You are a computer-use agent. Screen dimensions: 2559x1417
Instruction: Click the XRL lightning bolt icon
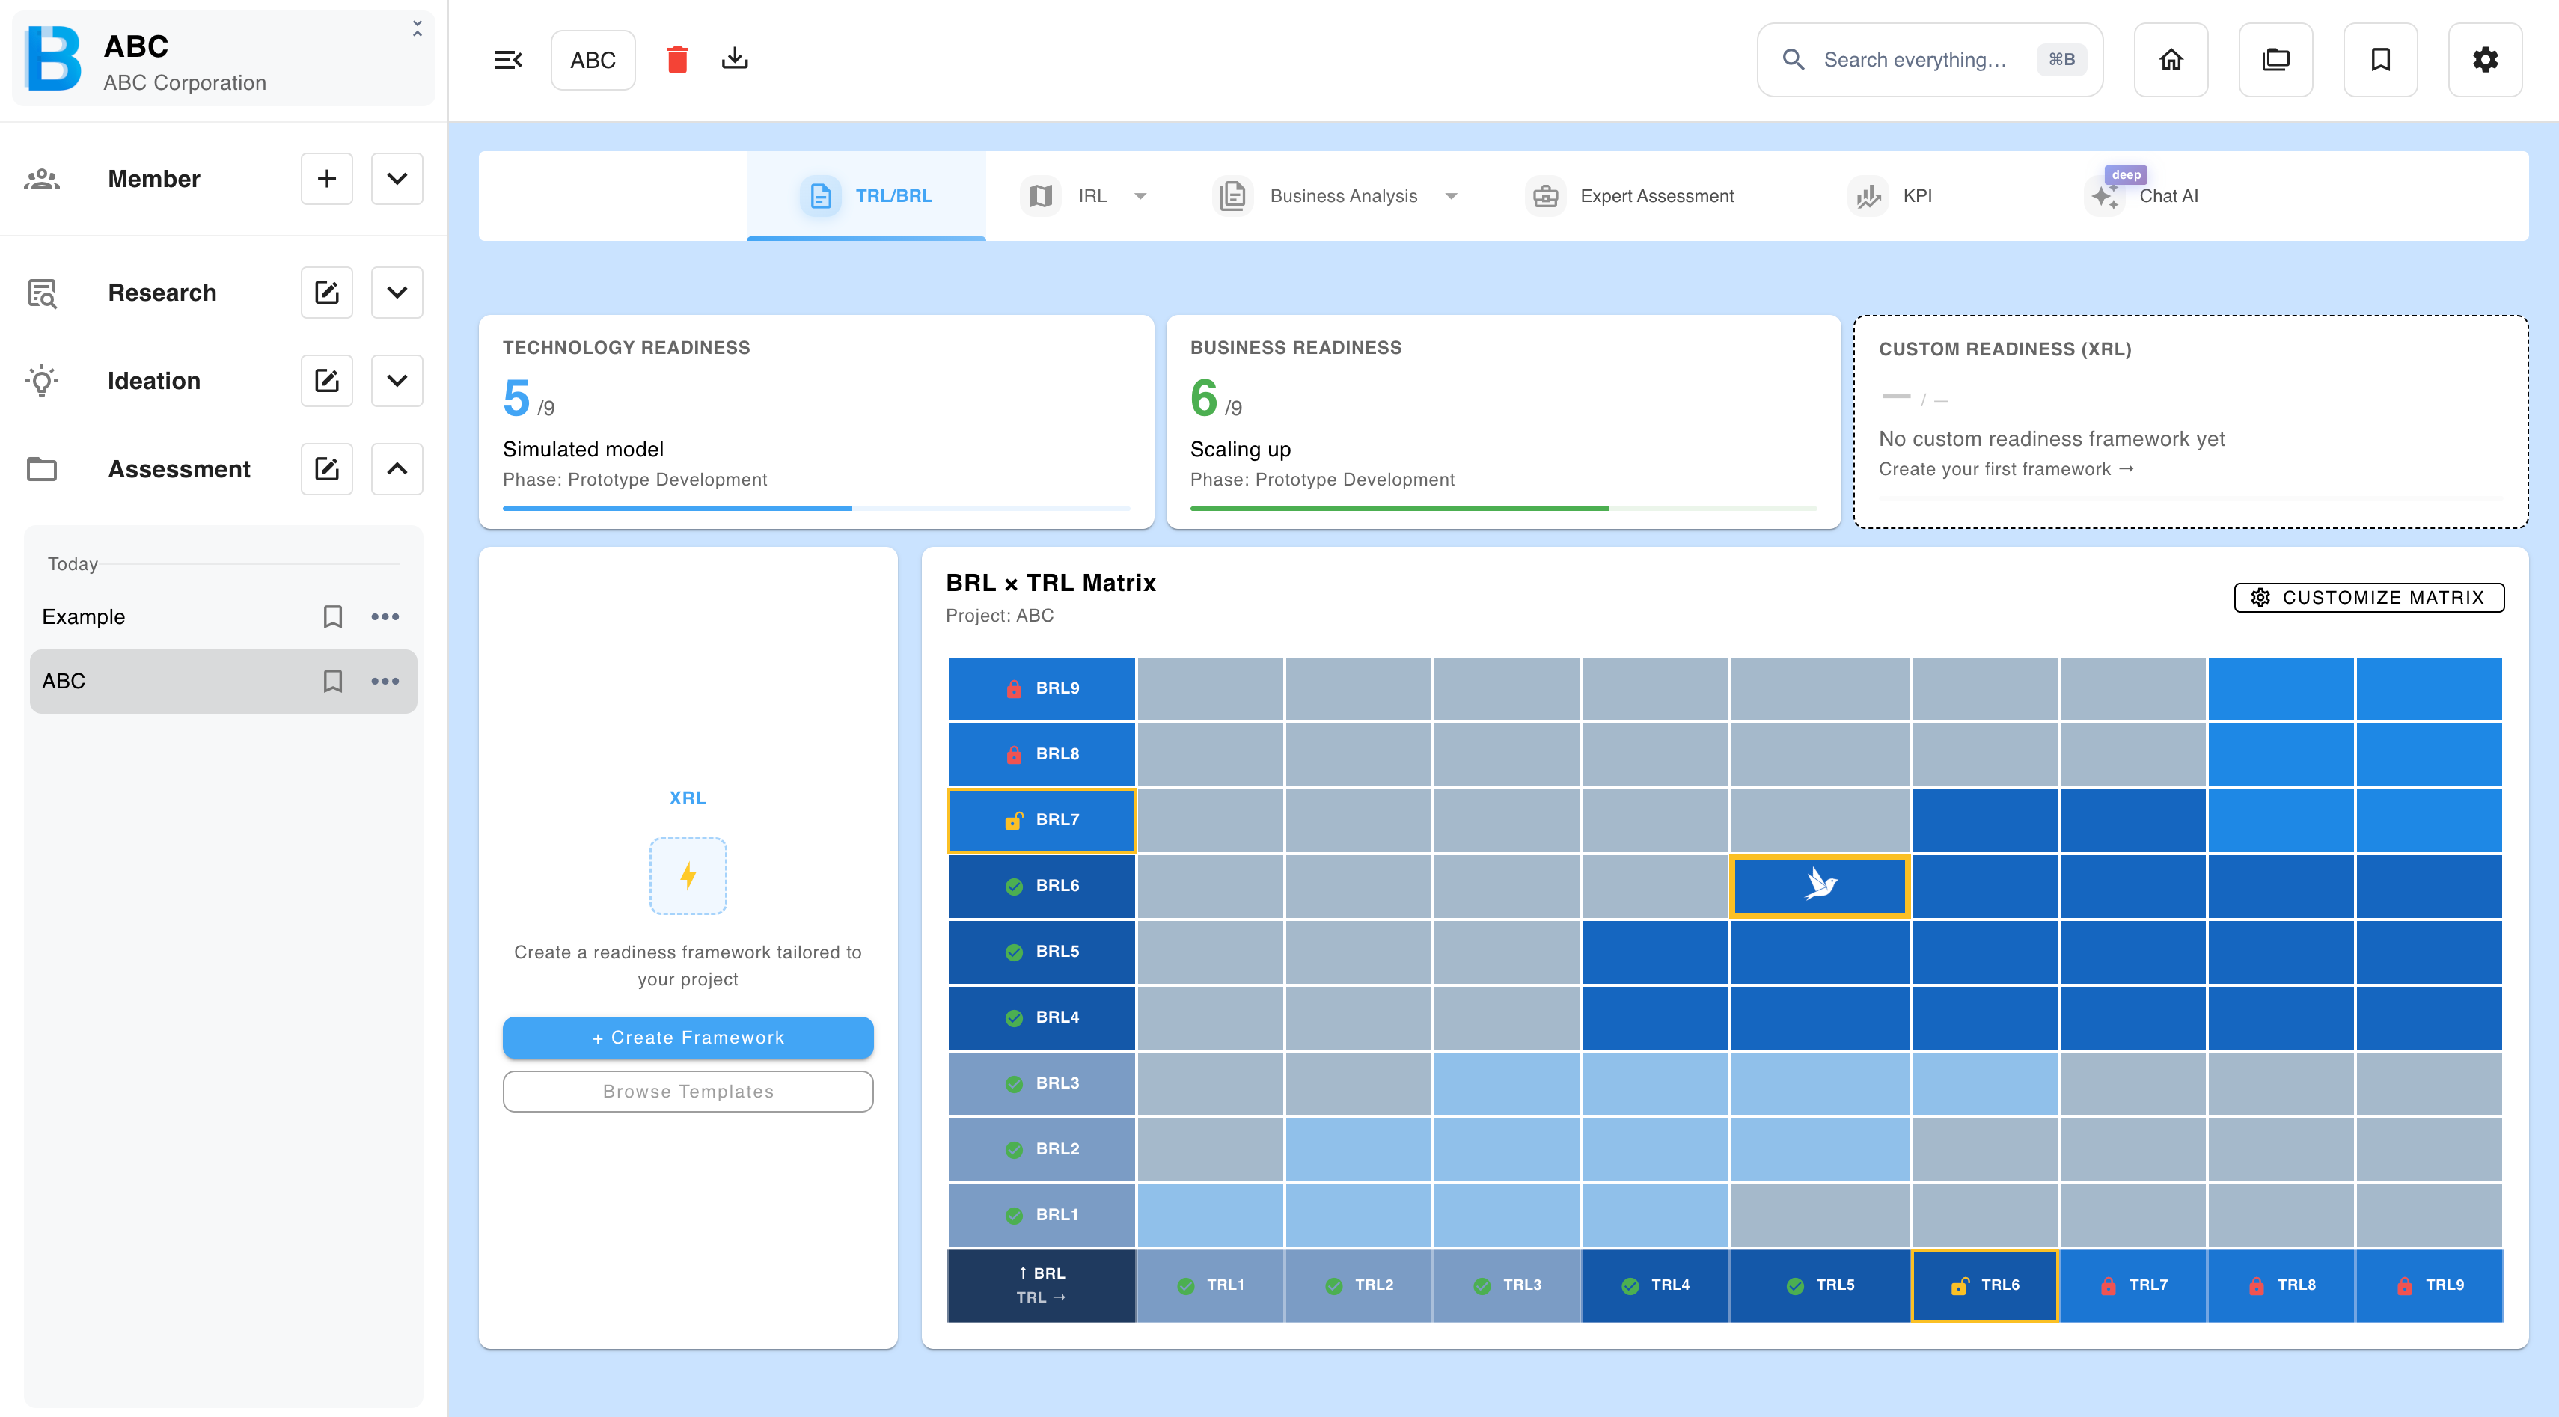tap(688, 875)
